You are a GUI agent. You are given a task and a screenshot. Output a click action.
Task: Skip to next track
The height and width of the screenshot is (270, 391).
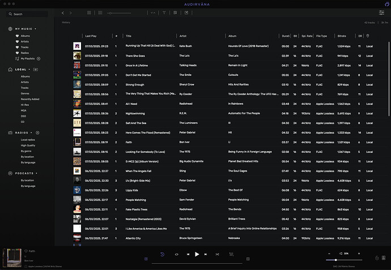pyautogui.click(x=206, y=254)
